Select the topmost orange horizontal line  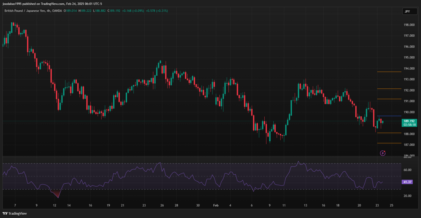click(389, 72)
